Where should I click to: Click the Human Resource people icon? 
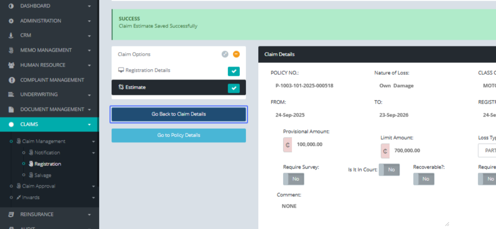[11, 65]
